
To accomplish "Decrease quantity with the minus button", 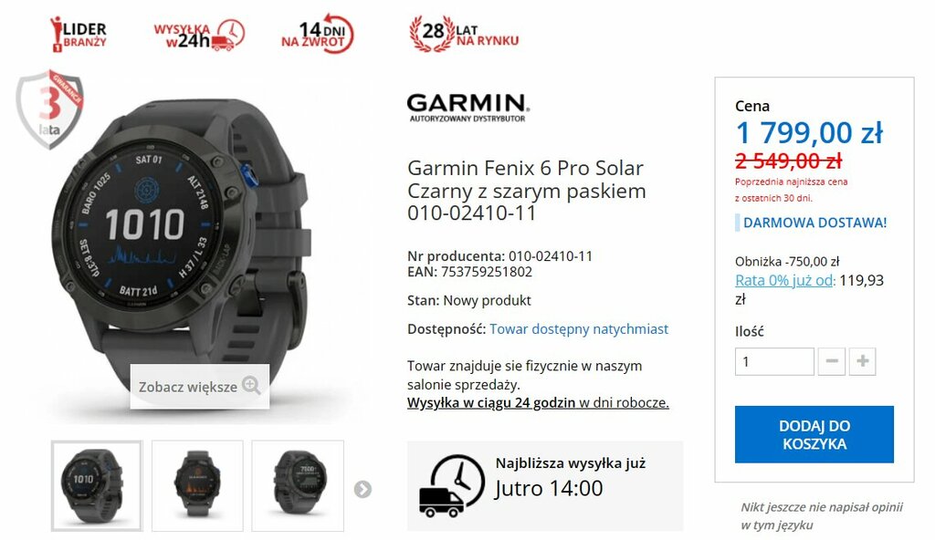I will [x=832, y=361].
